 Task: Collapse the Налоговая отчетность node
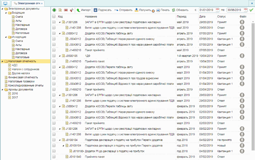click(2, 61)
